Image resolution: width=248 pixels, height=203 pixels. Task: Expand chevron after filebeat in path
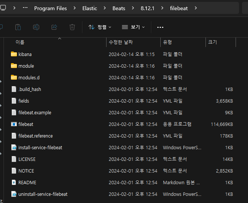click(196, 8)
